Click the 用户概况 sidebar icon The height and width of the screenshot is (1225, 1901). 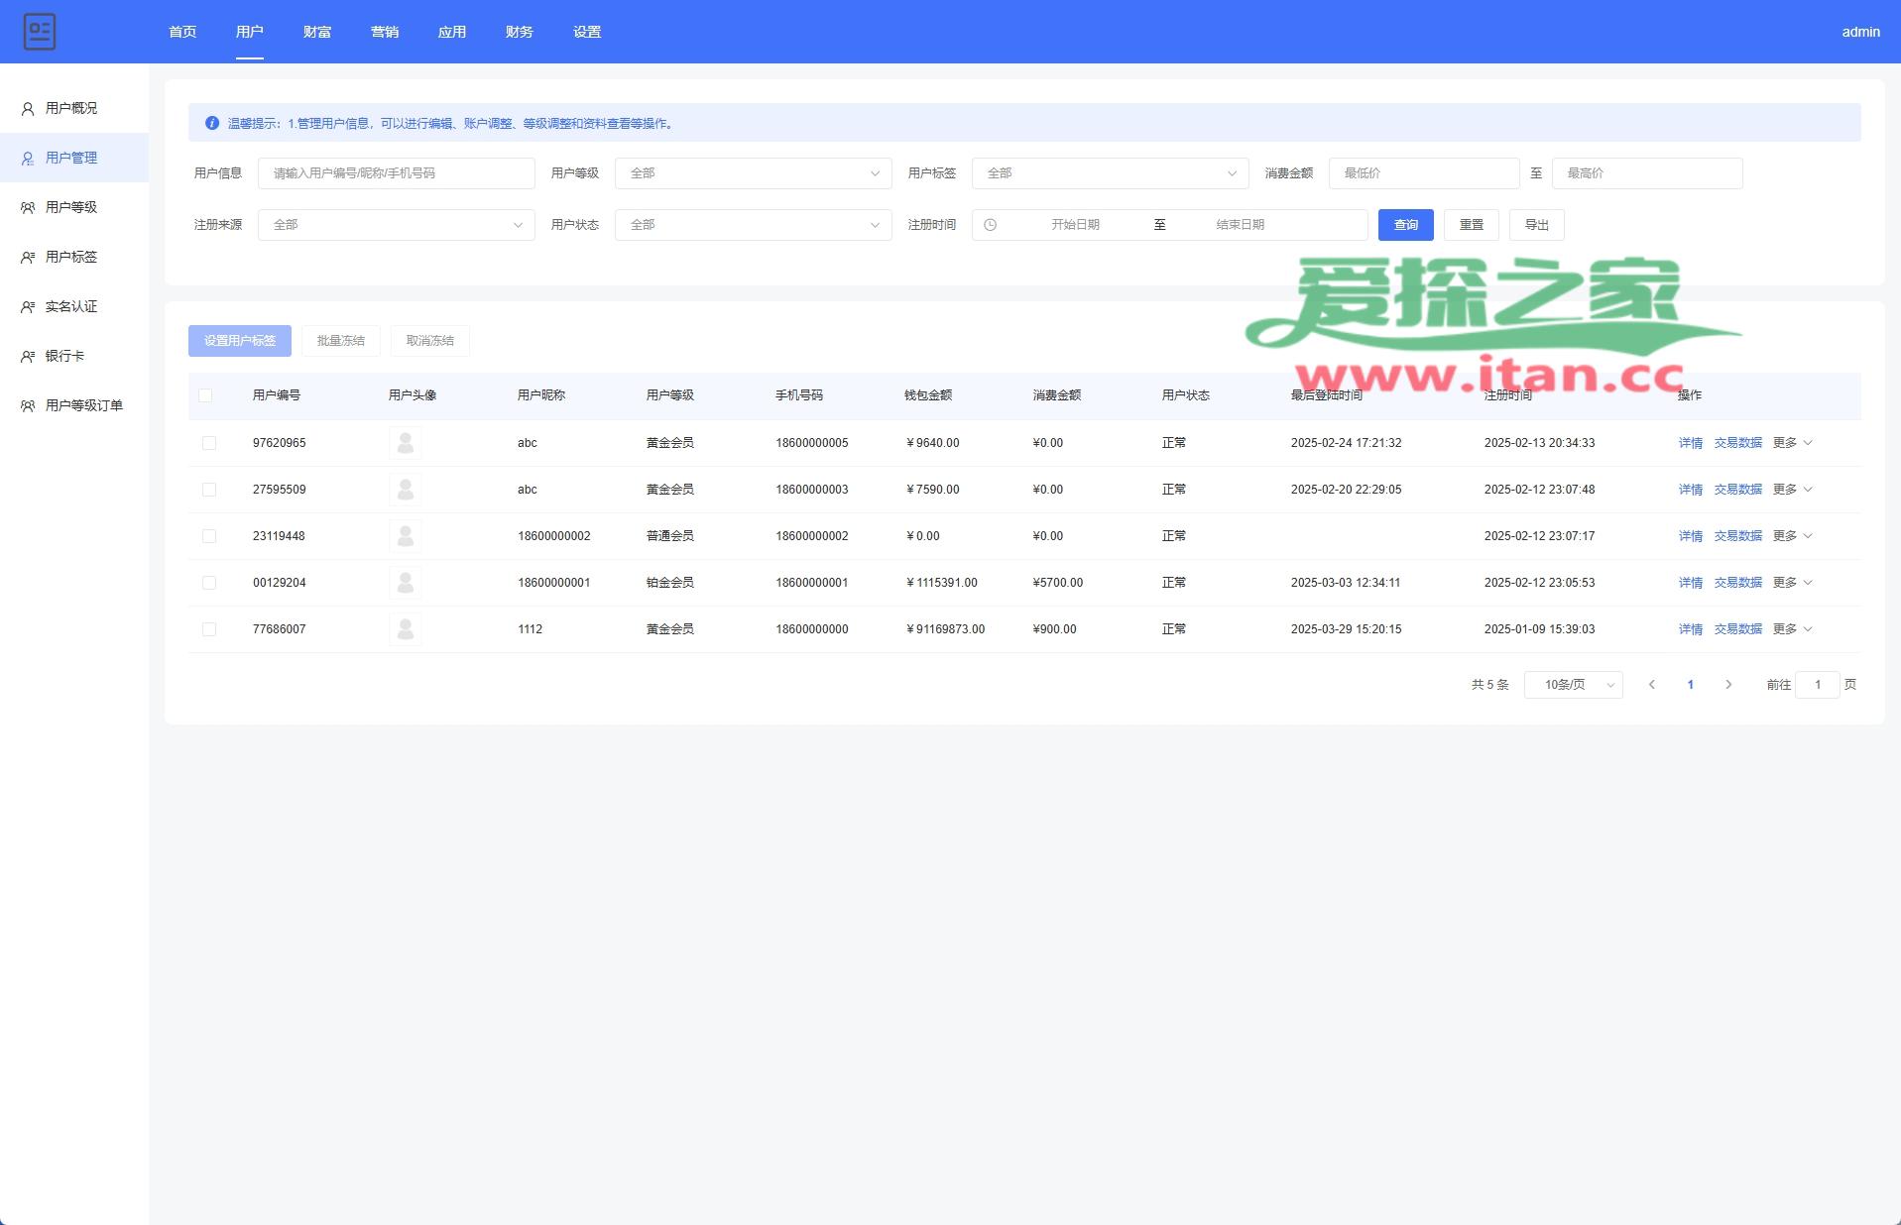coord(28,109)
